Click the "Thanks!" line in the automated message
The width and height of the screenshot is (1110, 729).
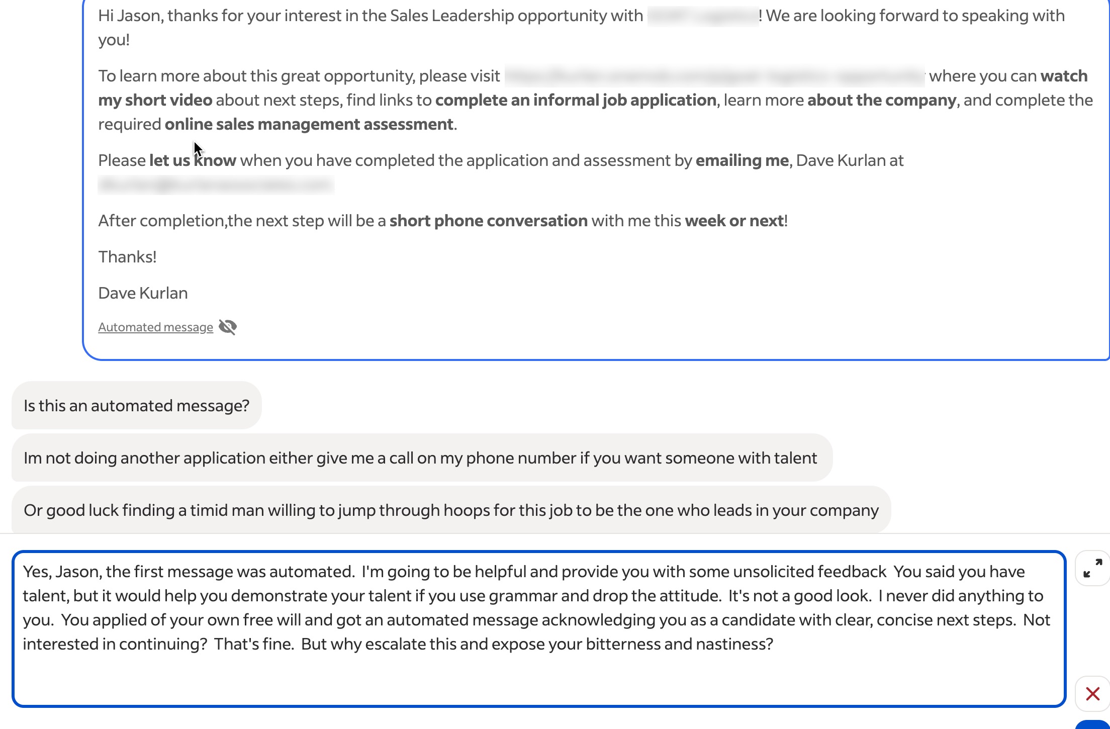click(x=127, y=257)
